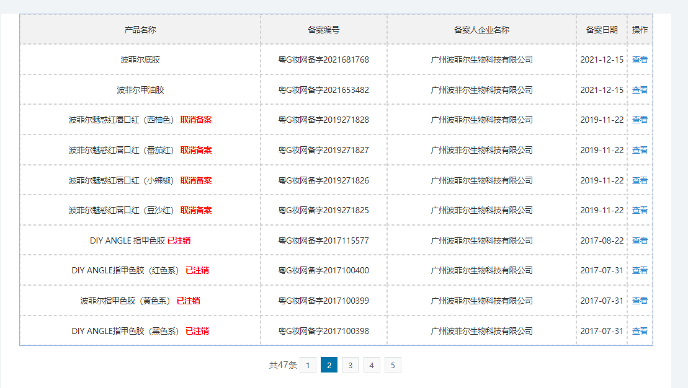688x388 pixels.
Task: Select product name 波菲尔魅惑红唇口红（西柚色）
Action: [123, 120]
